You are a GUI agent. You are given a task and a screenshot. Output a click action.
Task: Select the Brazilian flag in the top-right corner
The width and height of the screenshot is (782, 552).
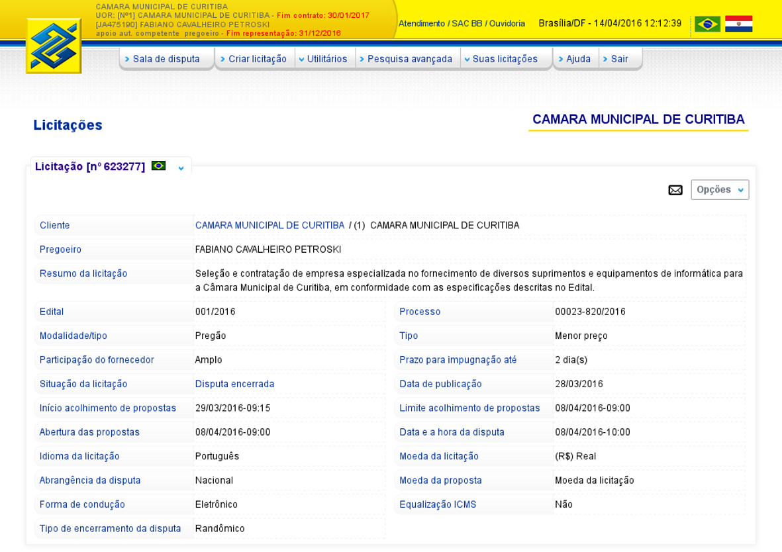pos(707,23)
